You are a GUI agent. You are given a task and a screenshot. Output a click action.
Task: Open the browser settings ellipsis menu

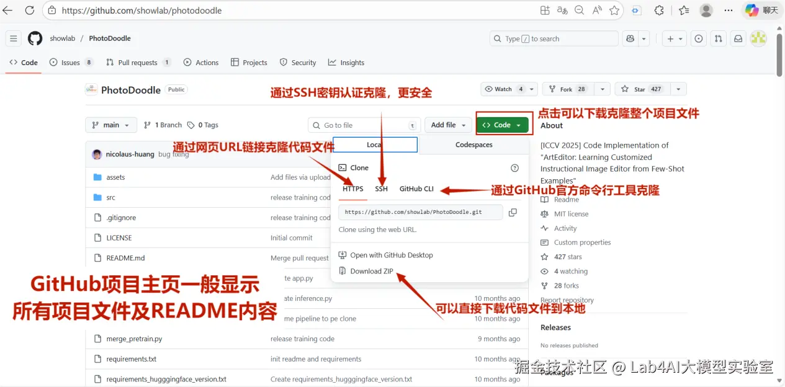click(729, 11)
